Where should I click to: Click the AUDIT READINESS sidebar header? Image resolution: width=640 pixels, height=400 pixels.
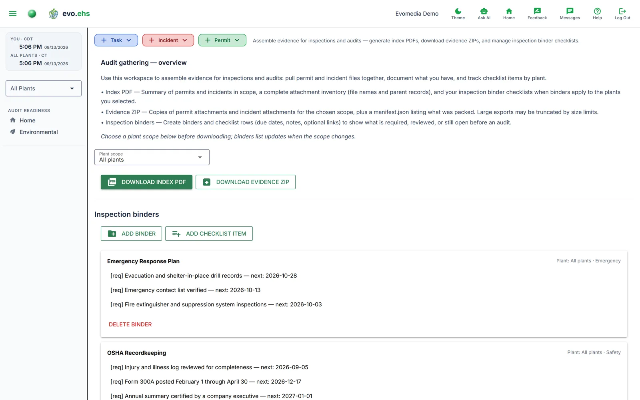coord(29,110)
